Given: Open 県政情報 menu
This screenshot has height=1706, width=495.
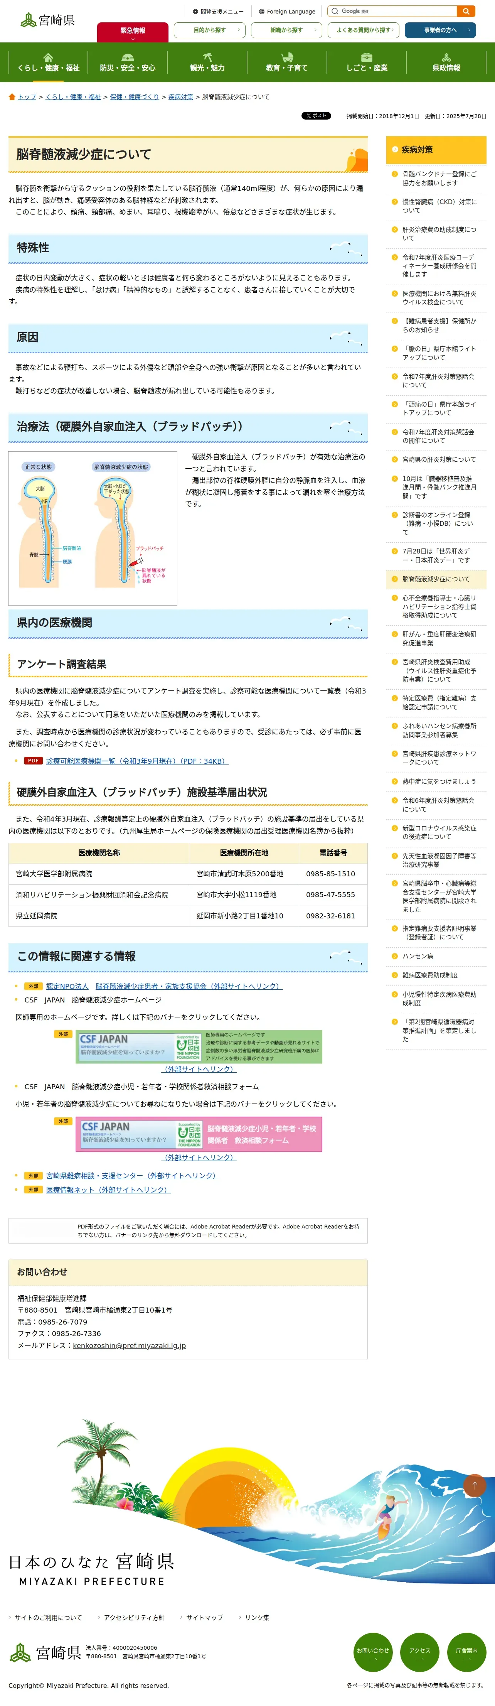Looking at the screenshot, I should coord(446,62).
